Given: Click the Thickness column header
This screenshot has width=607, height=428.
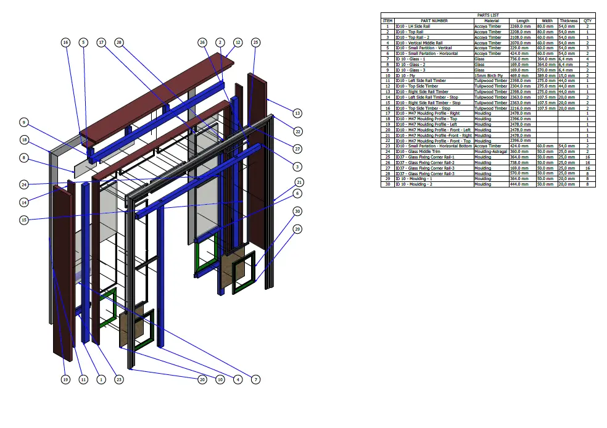Looking at the screenshot, I should pyautogui.click(x=568, y=21).
